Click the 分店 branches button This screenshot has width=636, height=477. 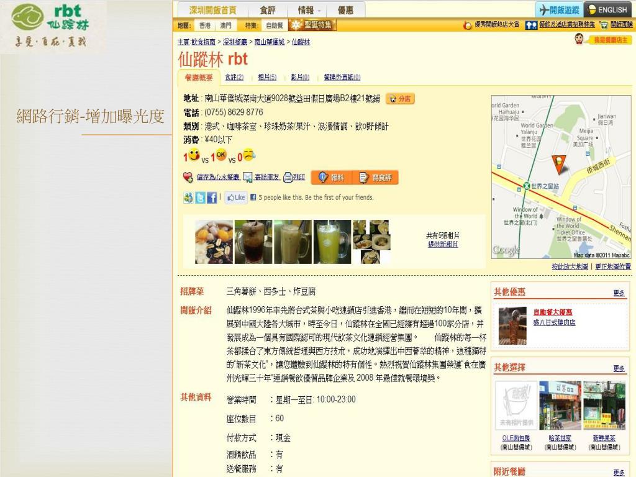pos(401,99)
